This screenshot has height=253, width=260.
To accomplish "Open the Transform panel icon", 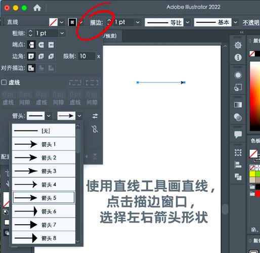I will [238, 153].
